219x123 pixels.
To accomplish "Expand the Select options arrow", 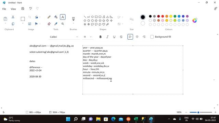I will pyautogui.click(x=23, y=23).
